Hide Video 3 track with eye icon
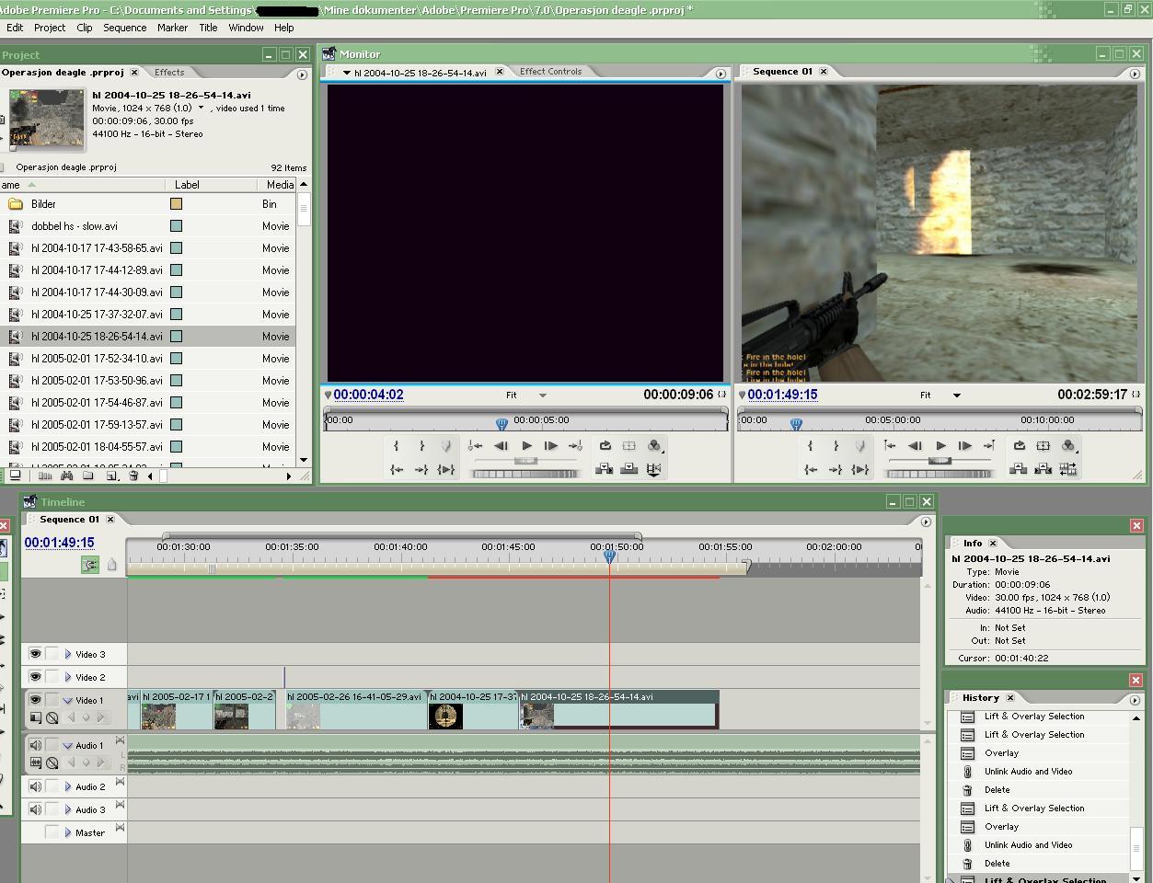Viewport: 1153px width, 883px height. (35, 654)
